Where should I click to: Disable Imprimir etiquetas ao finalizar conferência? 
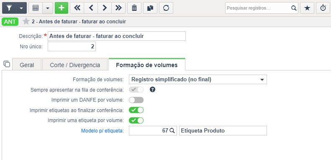[136, 110]
